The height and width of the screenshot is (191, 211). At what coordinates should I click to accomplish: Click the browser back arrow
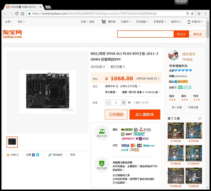coord(5,13)
